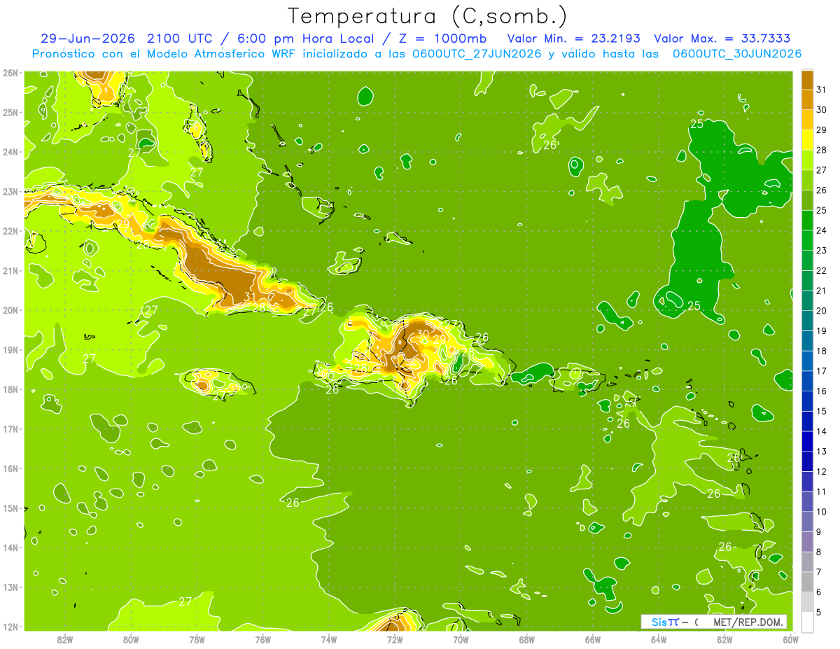Click the '16N' latitude axis label
This screenshot has width=840, height=649.
[11, 468]
